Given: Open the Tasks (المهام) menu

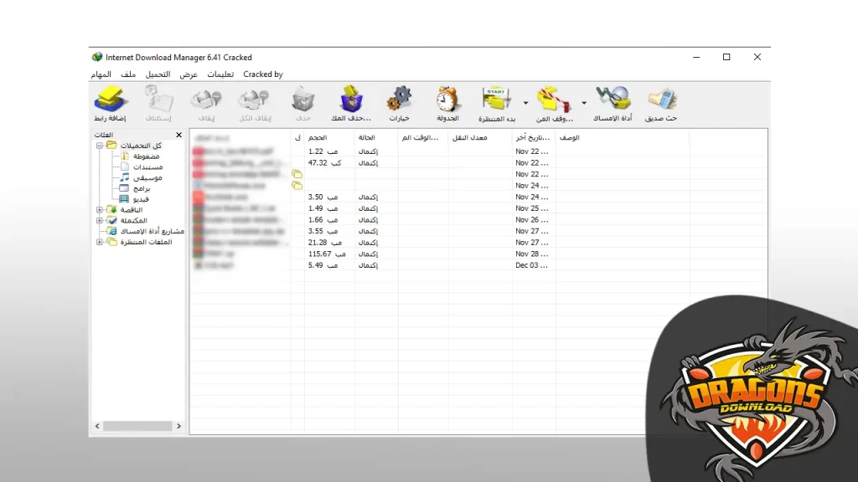Looking at the screenshot, I should tap(101, 74).
